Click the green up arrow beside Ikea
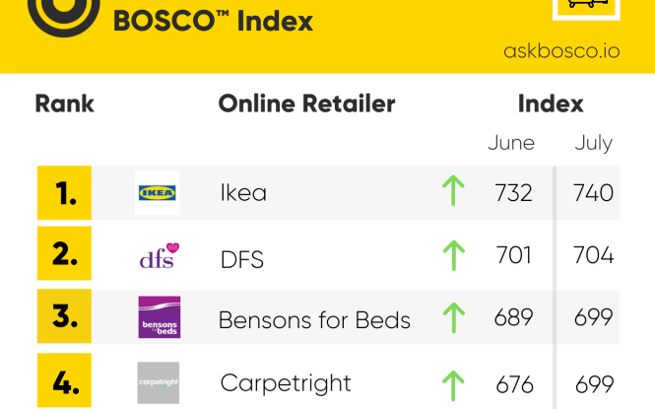Viewport: 655px width, 409px height. click(453, 190)
